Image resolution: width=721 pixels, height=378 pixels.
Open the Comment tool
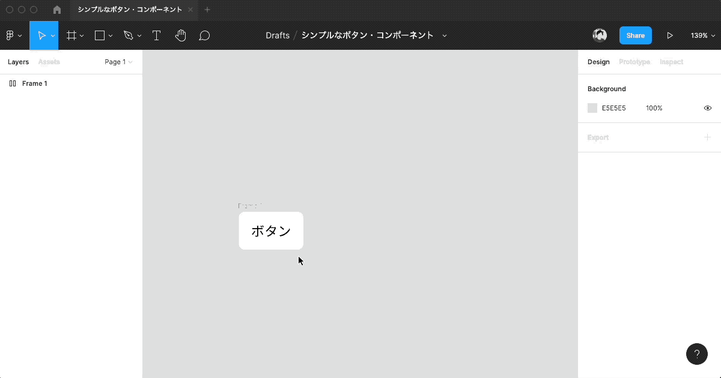click(204, 35)
